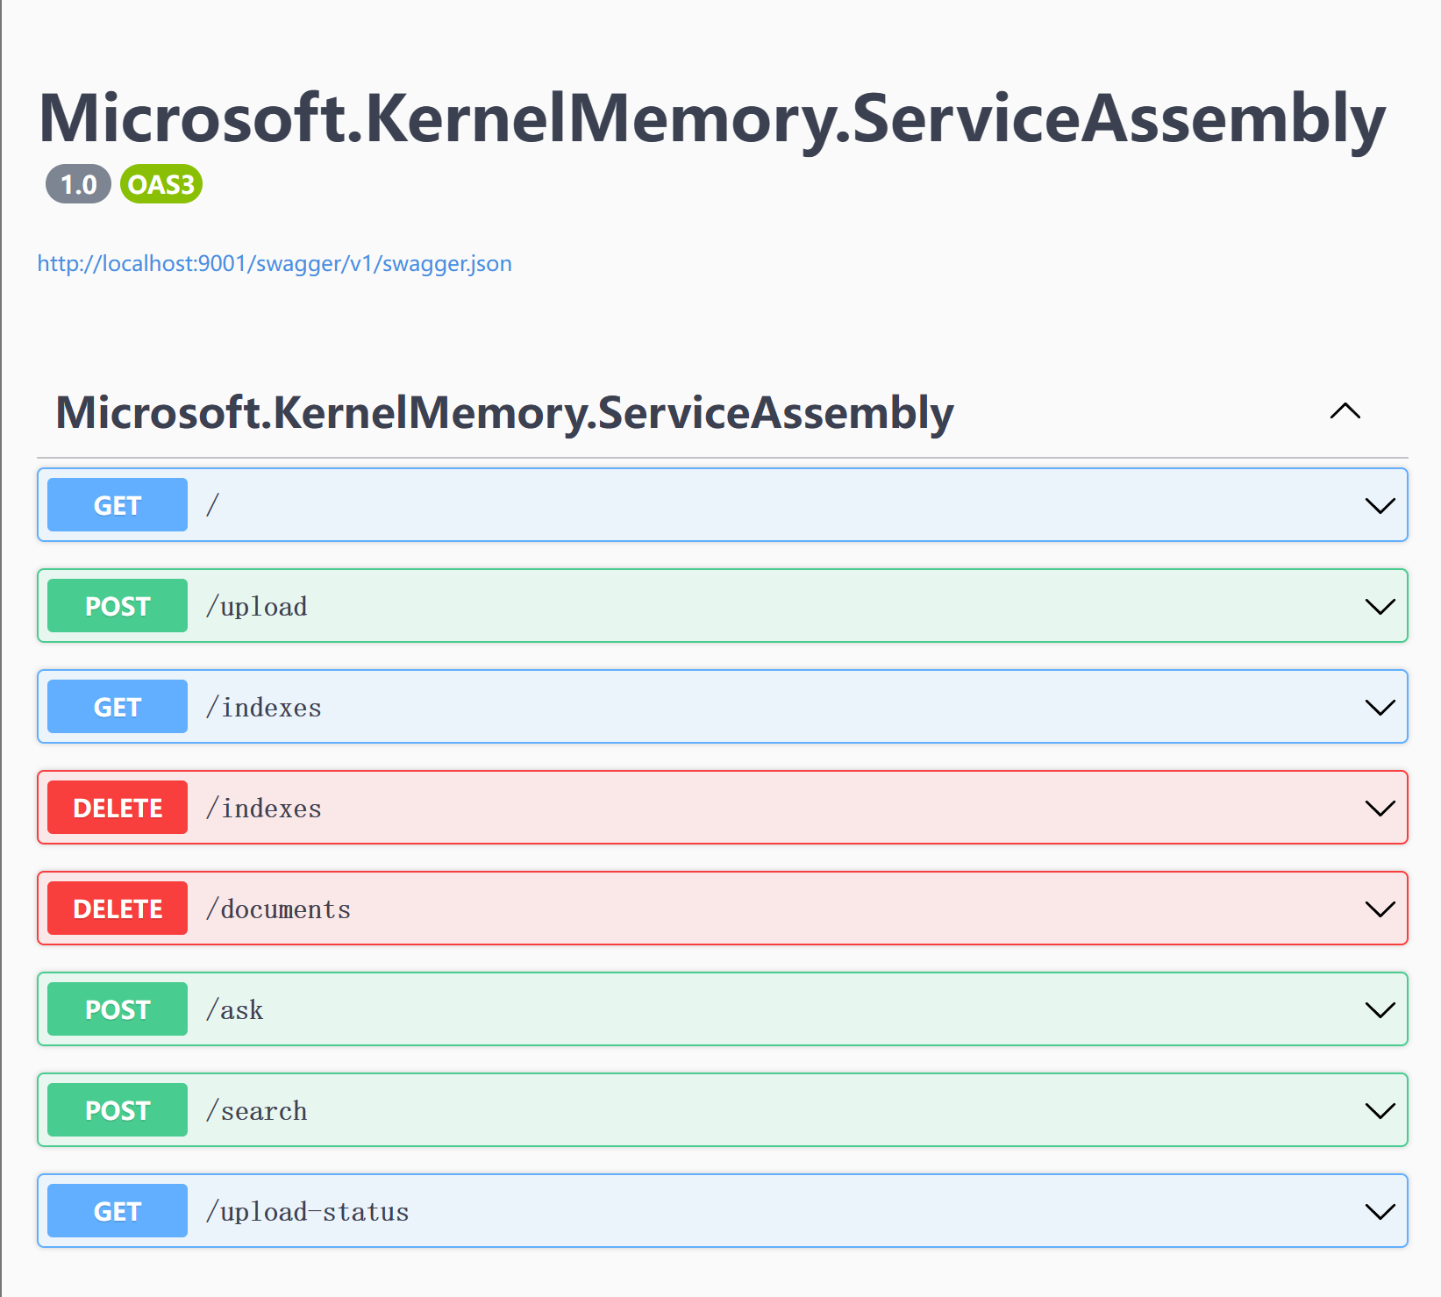This screenshot has height=1297, width=1441.
Task: Expand the DELETE /documents chevron
Action: click(1380, 909)
